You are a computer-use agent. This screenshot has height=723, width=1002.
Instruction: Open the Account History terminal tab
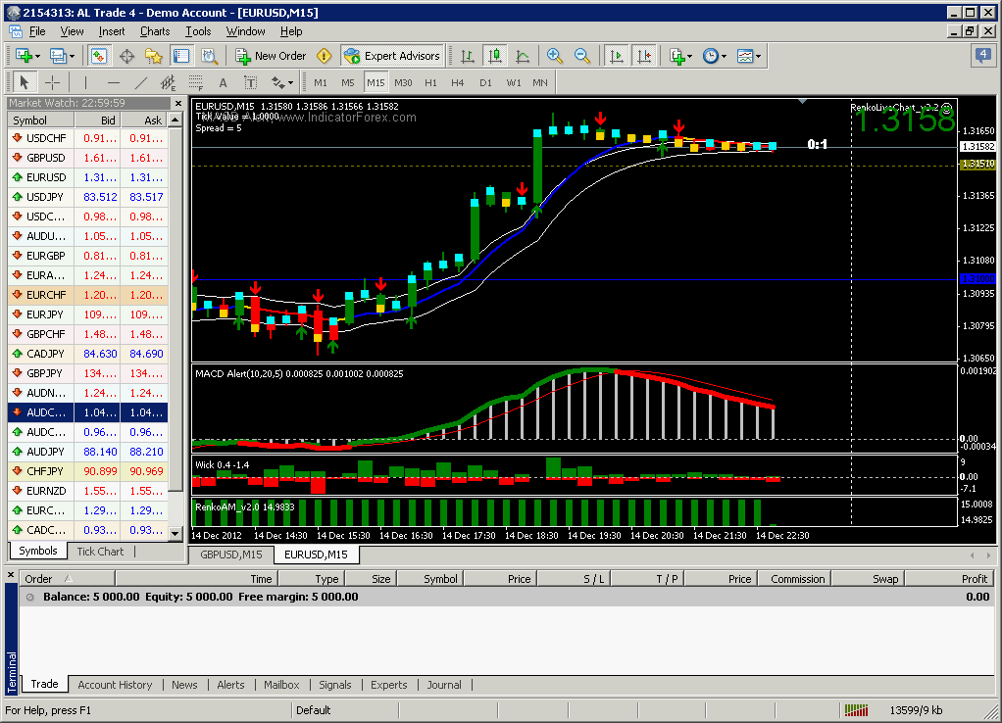115,685
